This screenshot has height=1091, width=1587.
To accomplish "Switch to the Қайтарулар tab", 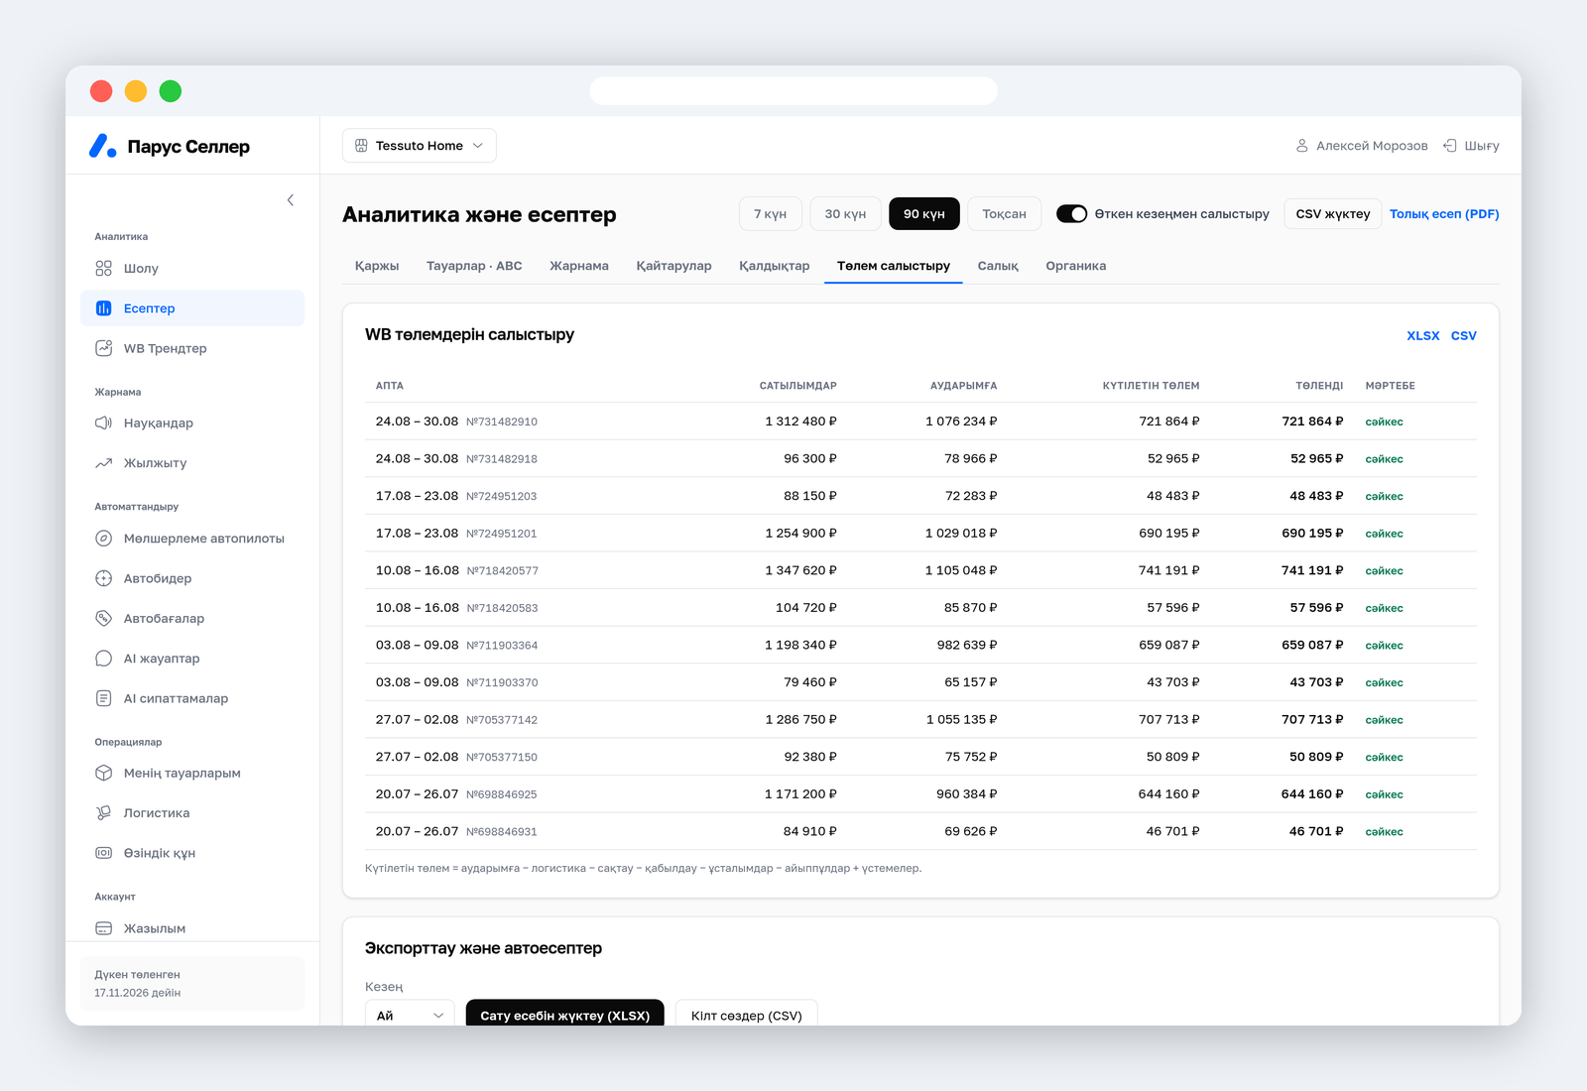I will 674,266.
